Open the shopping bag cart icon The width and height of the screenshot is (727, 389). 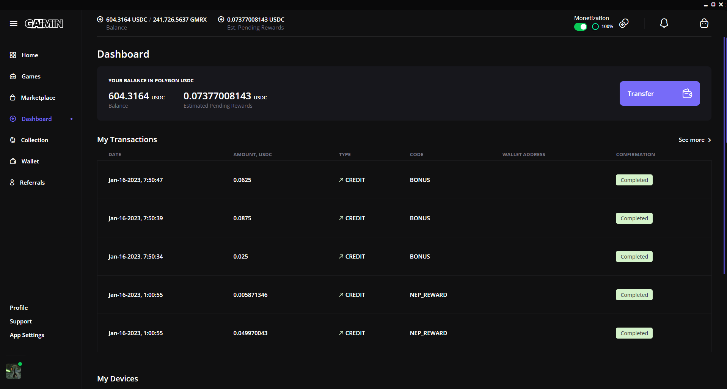704,24
